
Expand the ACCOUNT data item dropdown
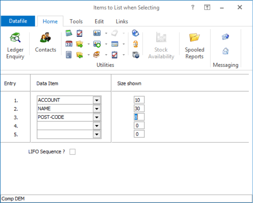[97, 100]
